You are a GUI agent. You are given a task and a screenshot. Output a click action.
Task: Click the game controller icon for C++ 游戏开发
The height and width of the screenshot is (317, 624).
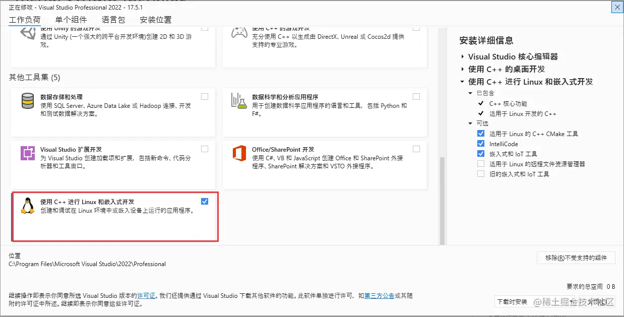pos(239,33)
